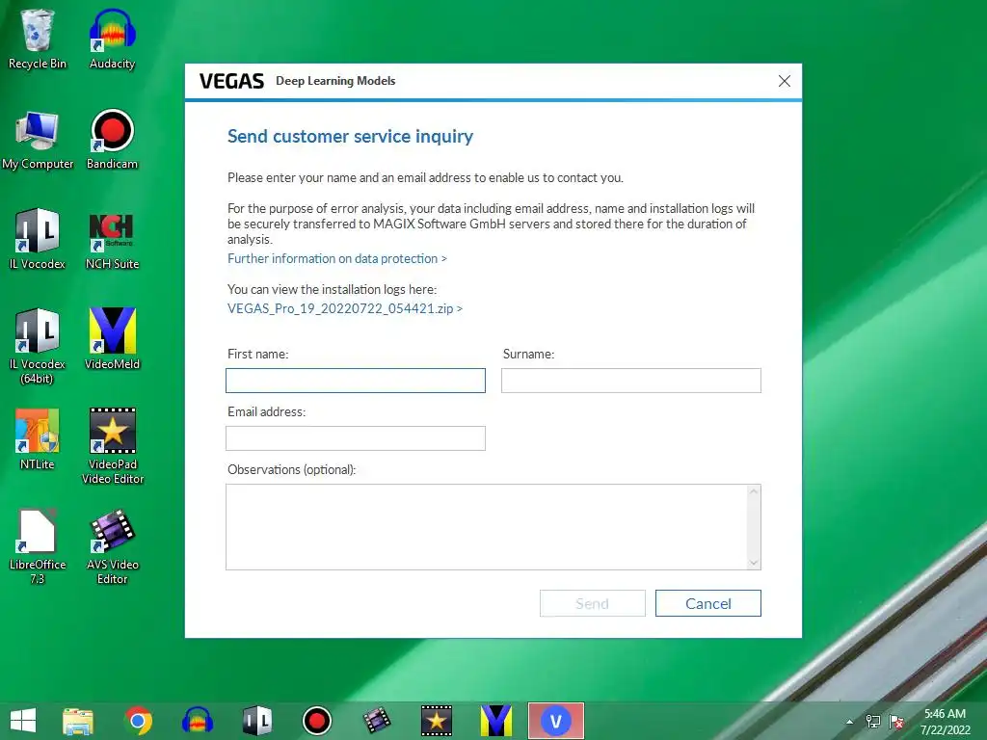Open the Windows Start menu

point(23,721)
